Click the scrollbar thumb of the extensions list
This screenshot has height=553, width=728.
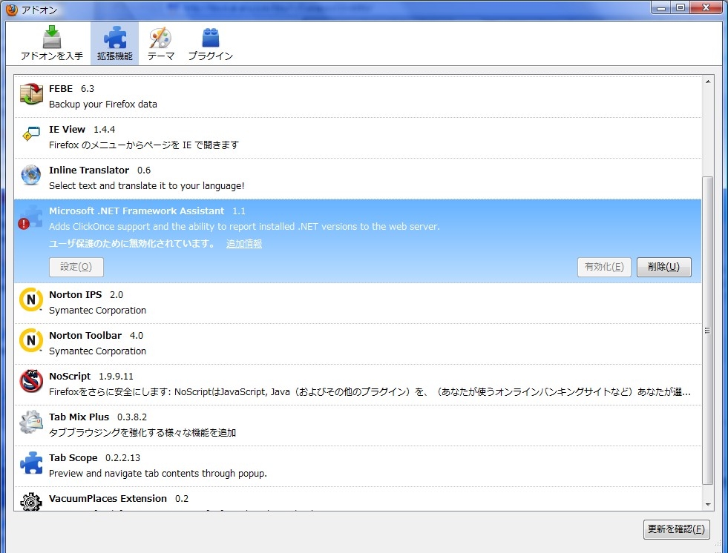[707, 331]
